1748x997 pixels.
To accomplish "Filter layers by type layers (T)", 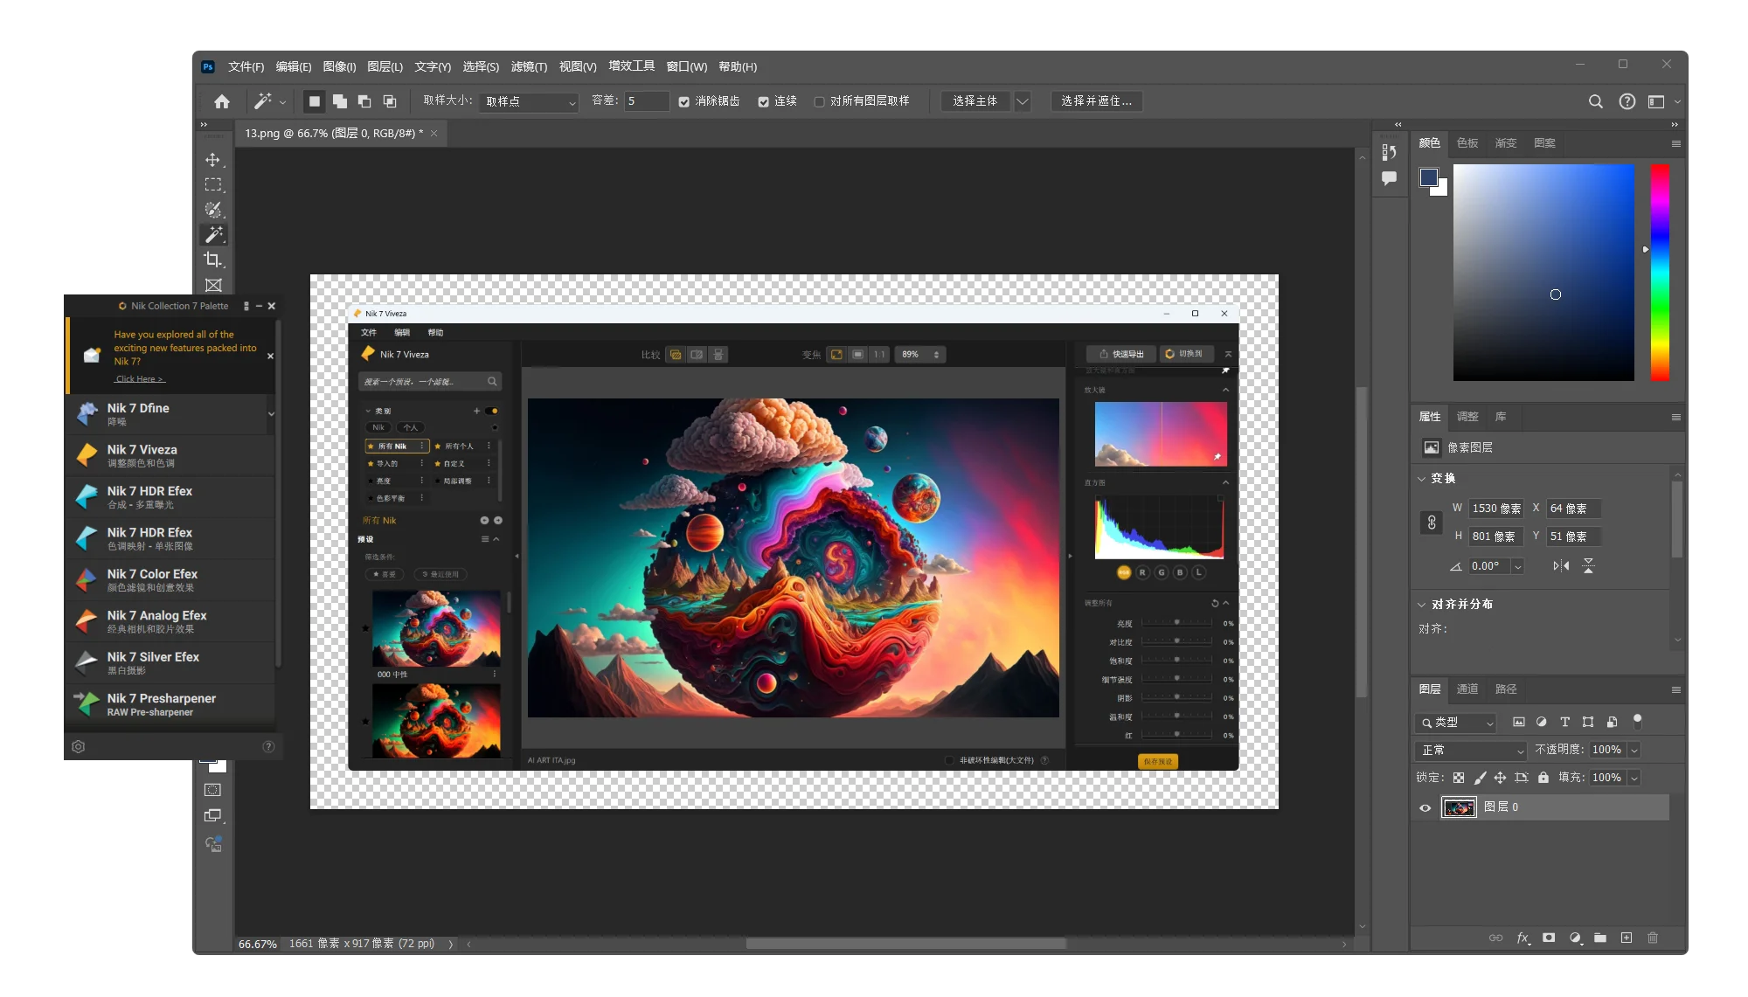I will (1565, 722).
